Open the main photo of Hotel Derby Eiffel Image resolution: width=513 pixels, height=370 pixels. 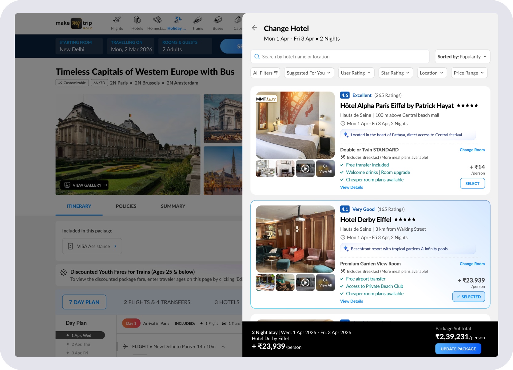coord(295,239)
